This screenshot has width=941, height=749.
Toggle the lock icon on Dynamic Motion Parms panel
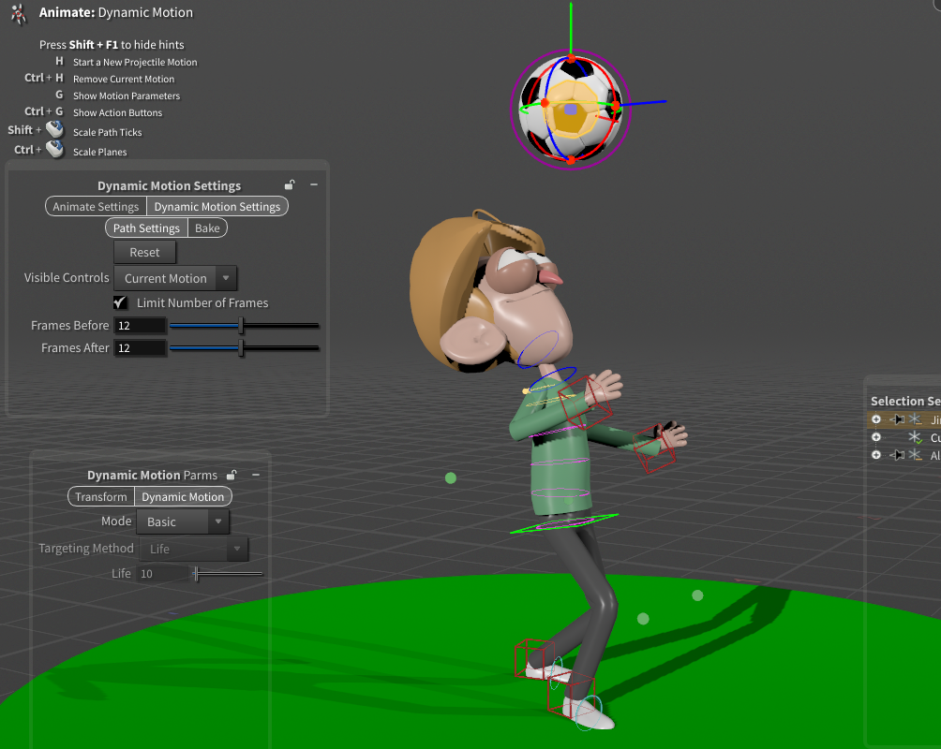click(232, 475)
